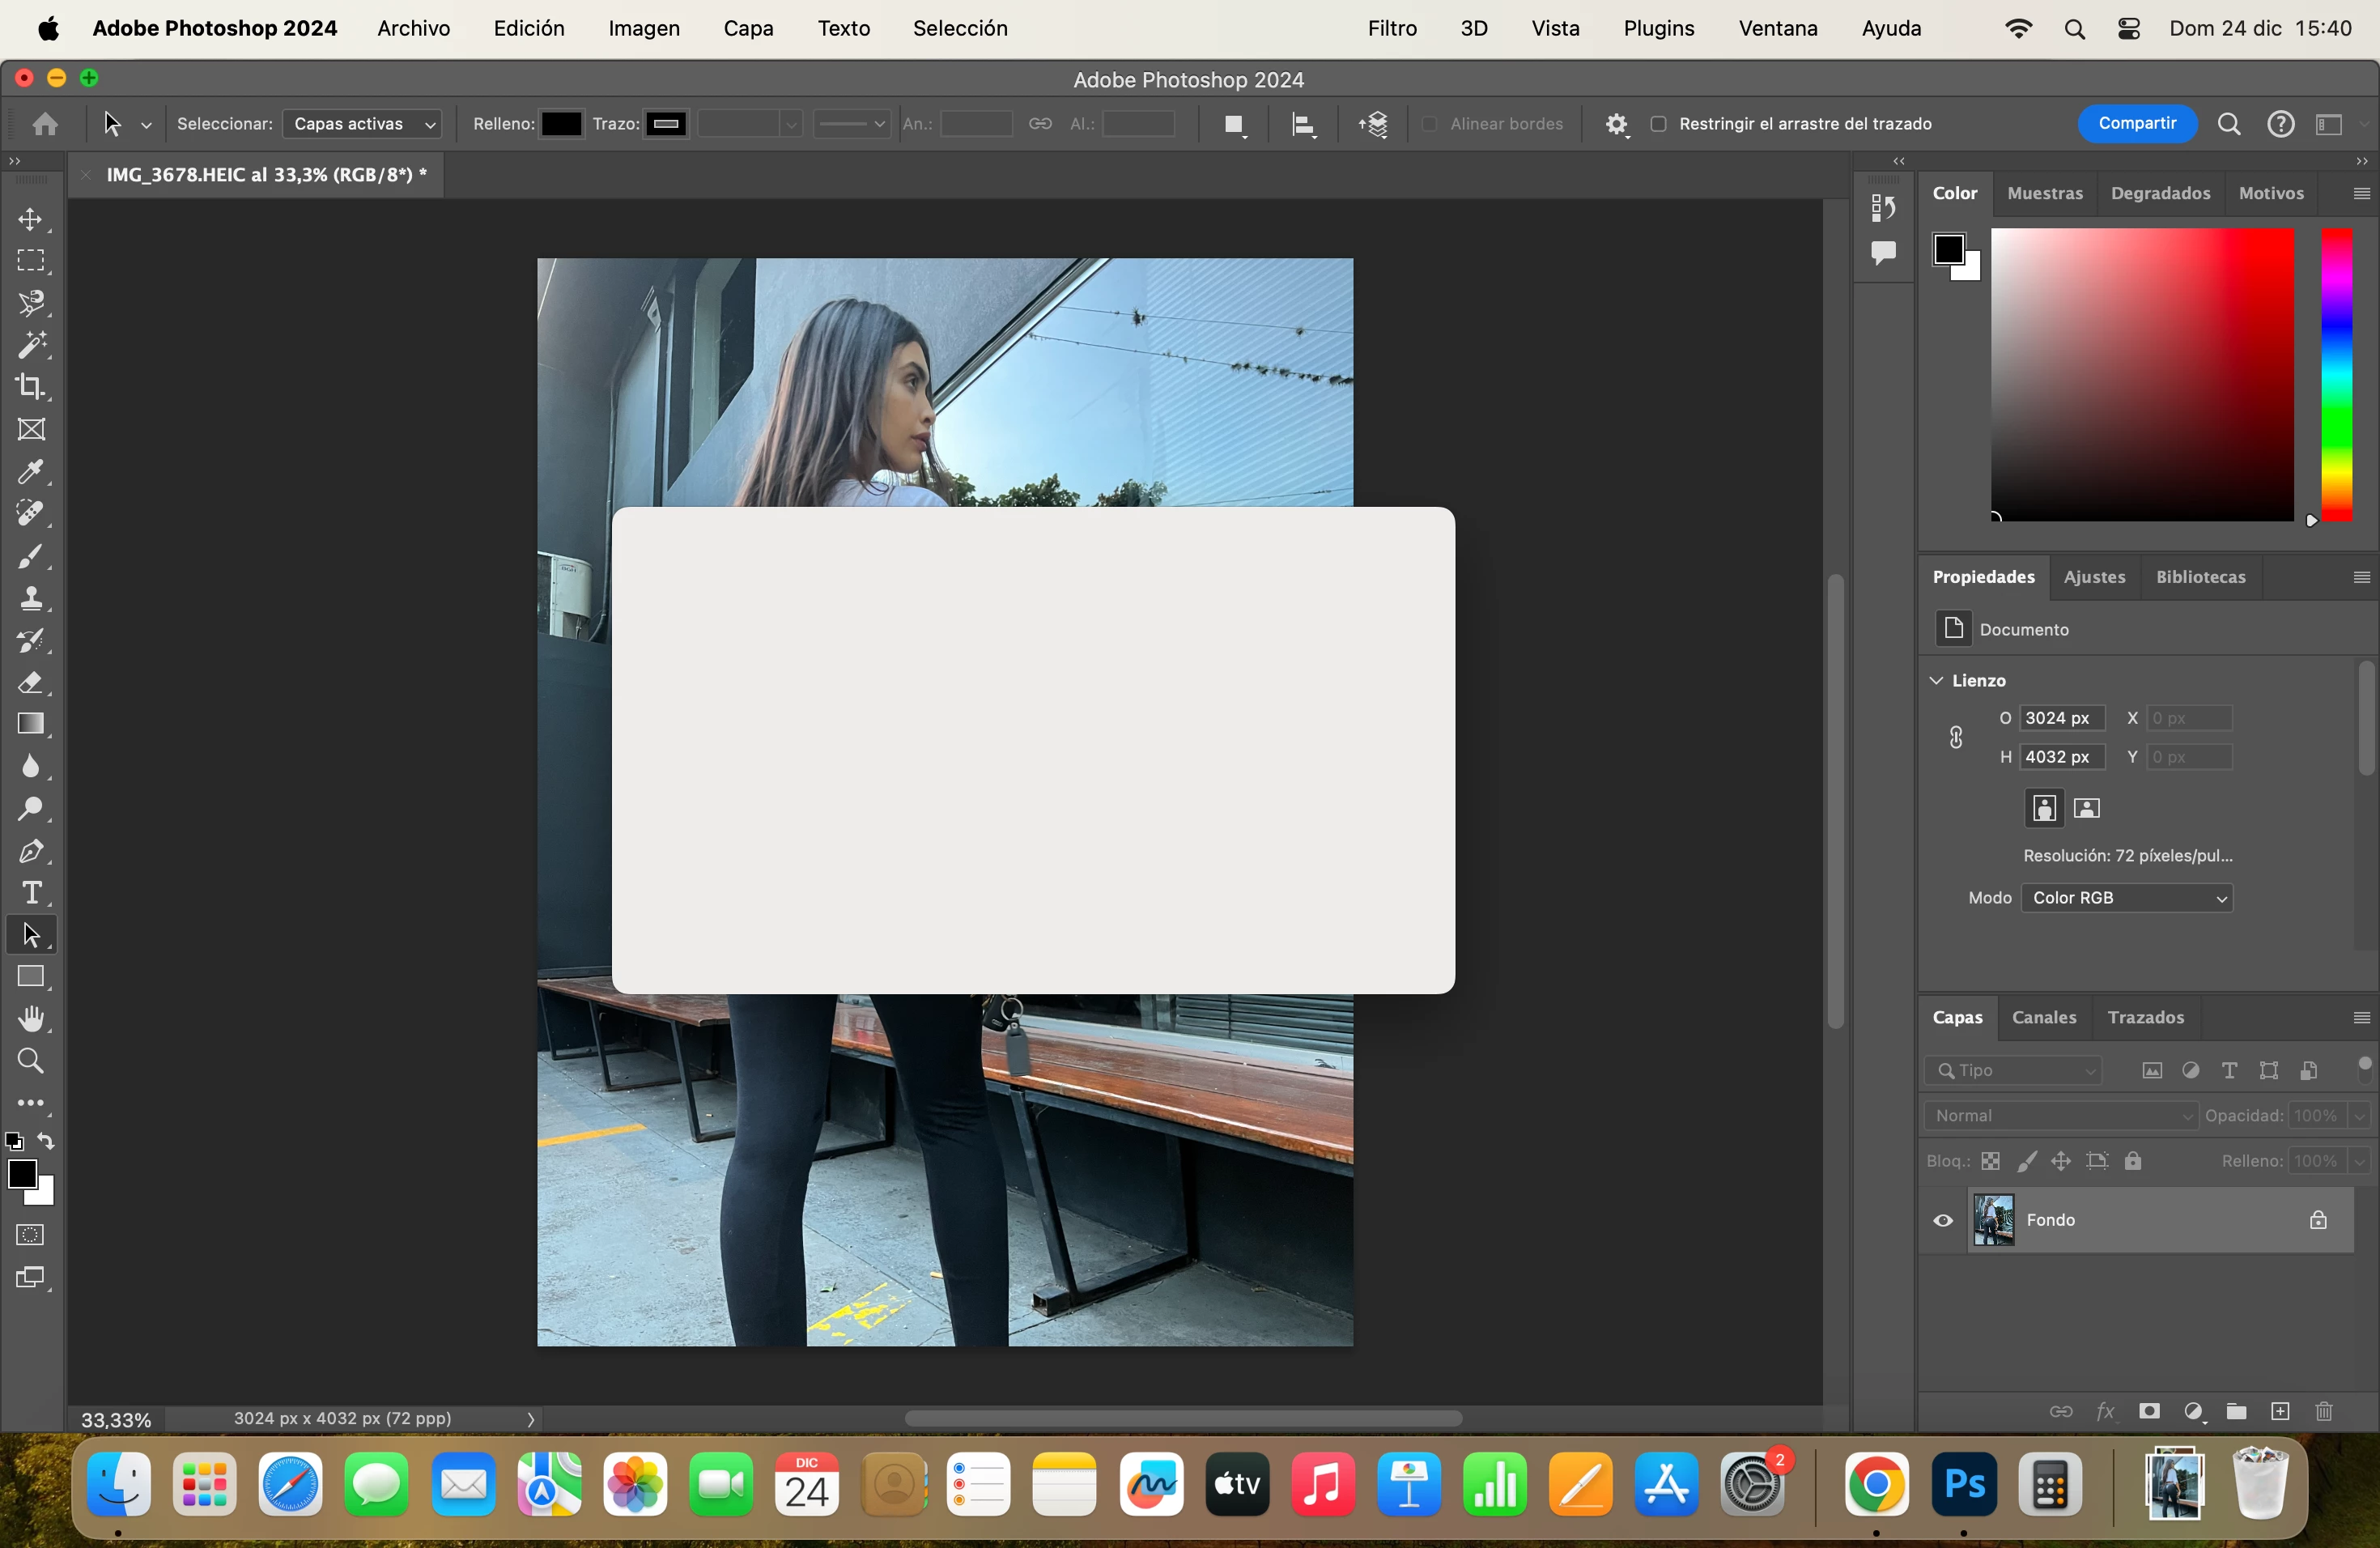Choose the Horizontal Type tool
The image size is (2380, 1548).
(x=31, y=892)
